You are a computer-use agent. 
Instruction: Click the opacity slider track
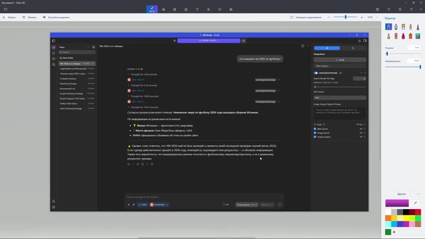[403, 66]
